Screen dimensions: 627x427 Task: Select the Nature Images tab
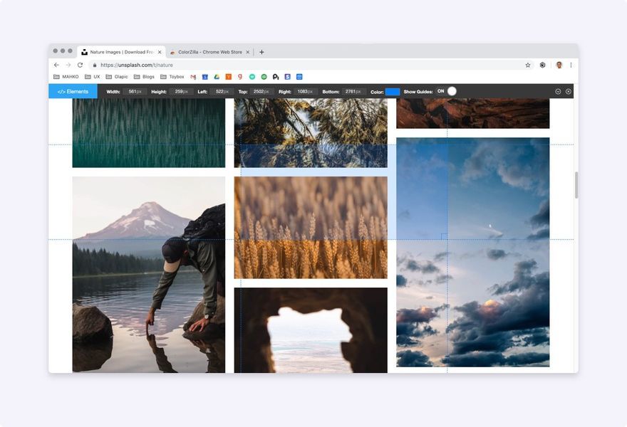121,52
